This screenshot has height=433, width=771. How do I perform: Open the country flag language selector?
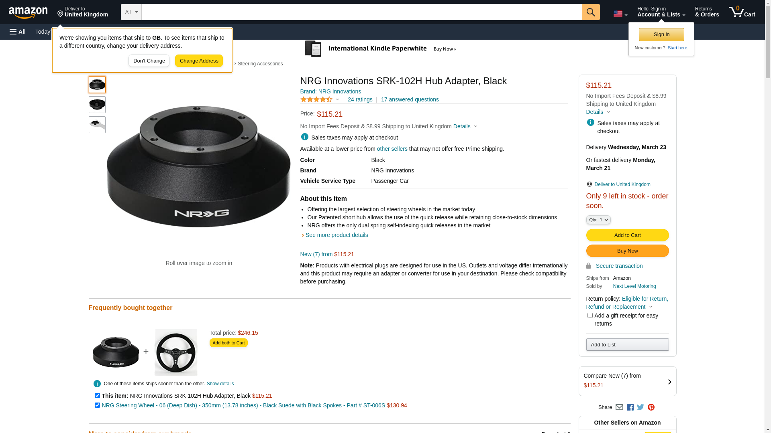pos(620,14)
